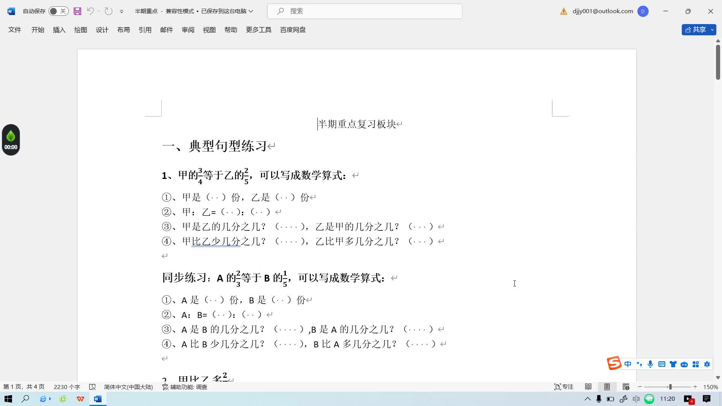Expand the Share button dropdown arrow
This screenshot has width=722, height=406.
[x=712, y=30]
